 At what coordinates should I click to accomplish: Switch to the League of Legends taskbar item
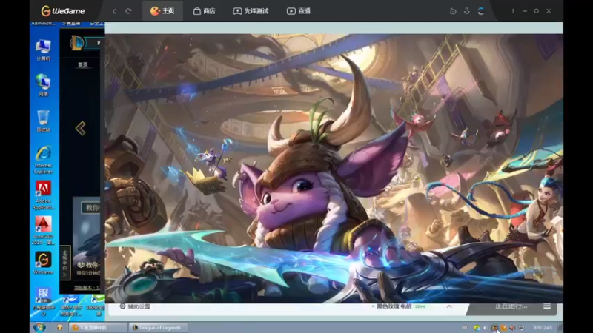157,327
